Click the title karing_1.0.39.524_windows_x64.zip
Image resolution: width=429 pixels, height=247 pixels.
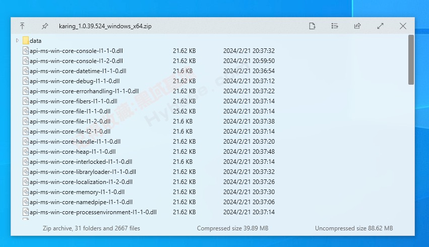pos(105,26)
